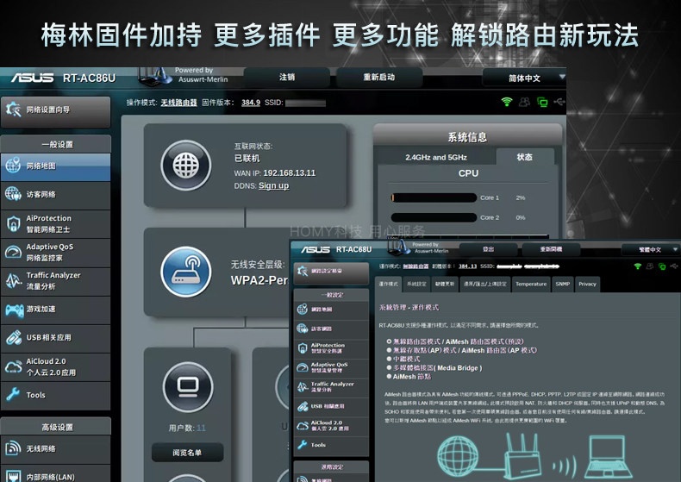Click the CPU Core 2 usage bar

[x=434, y=217]
